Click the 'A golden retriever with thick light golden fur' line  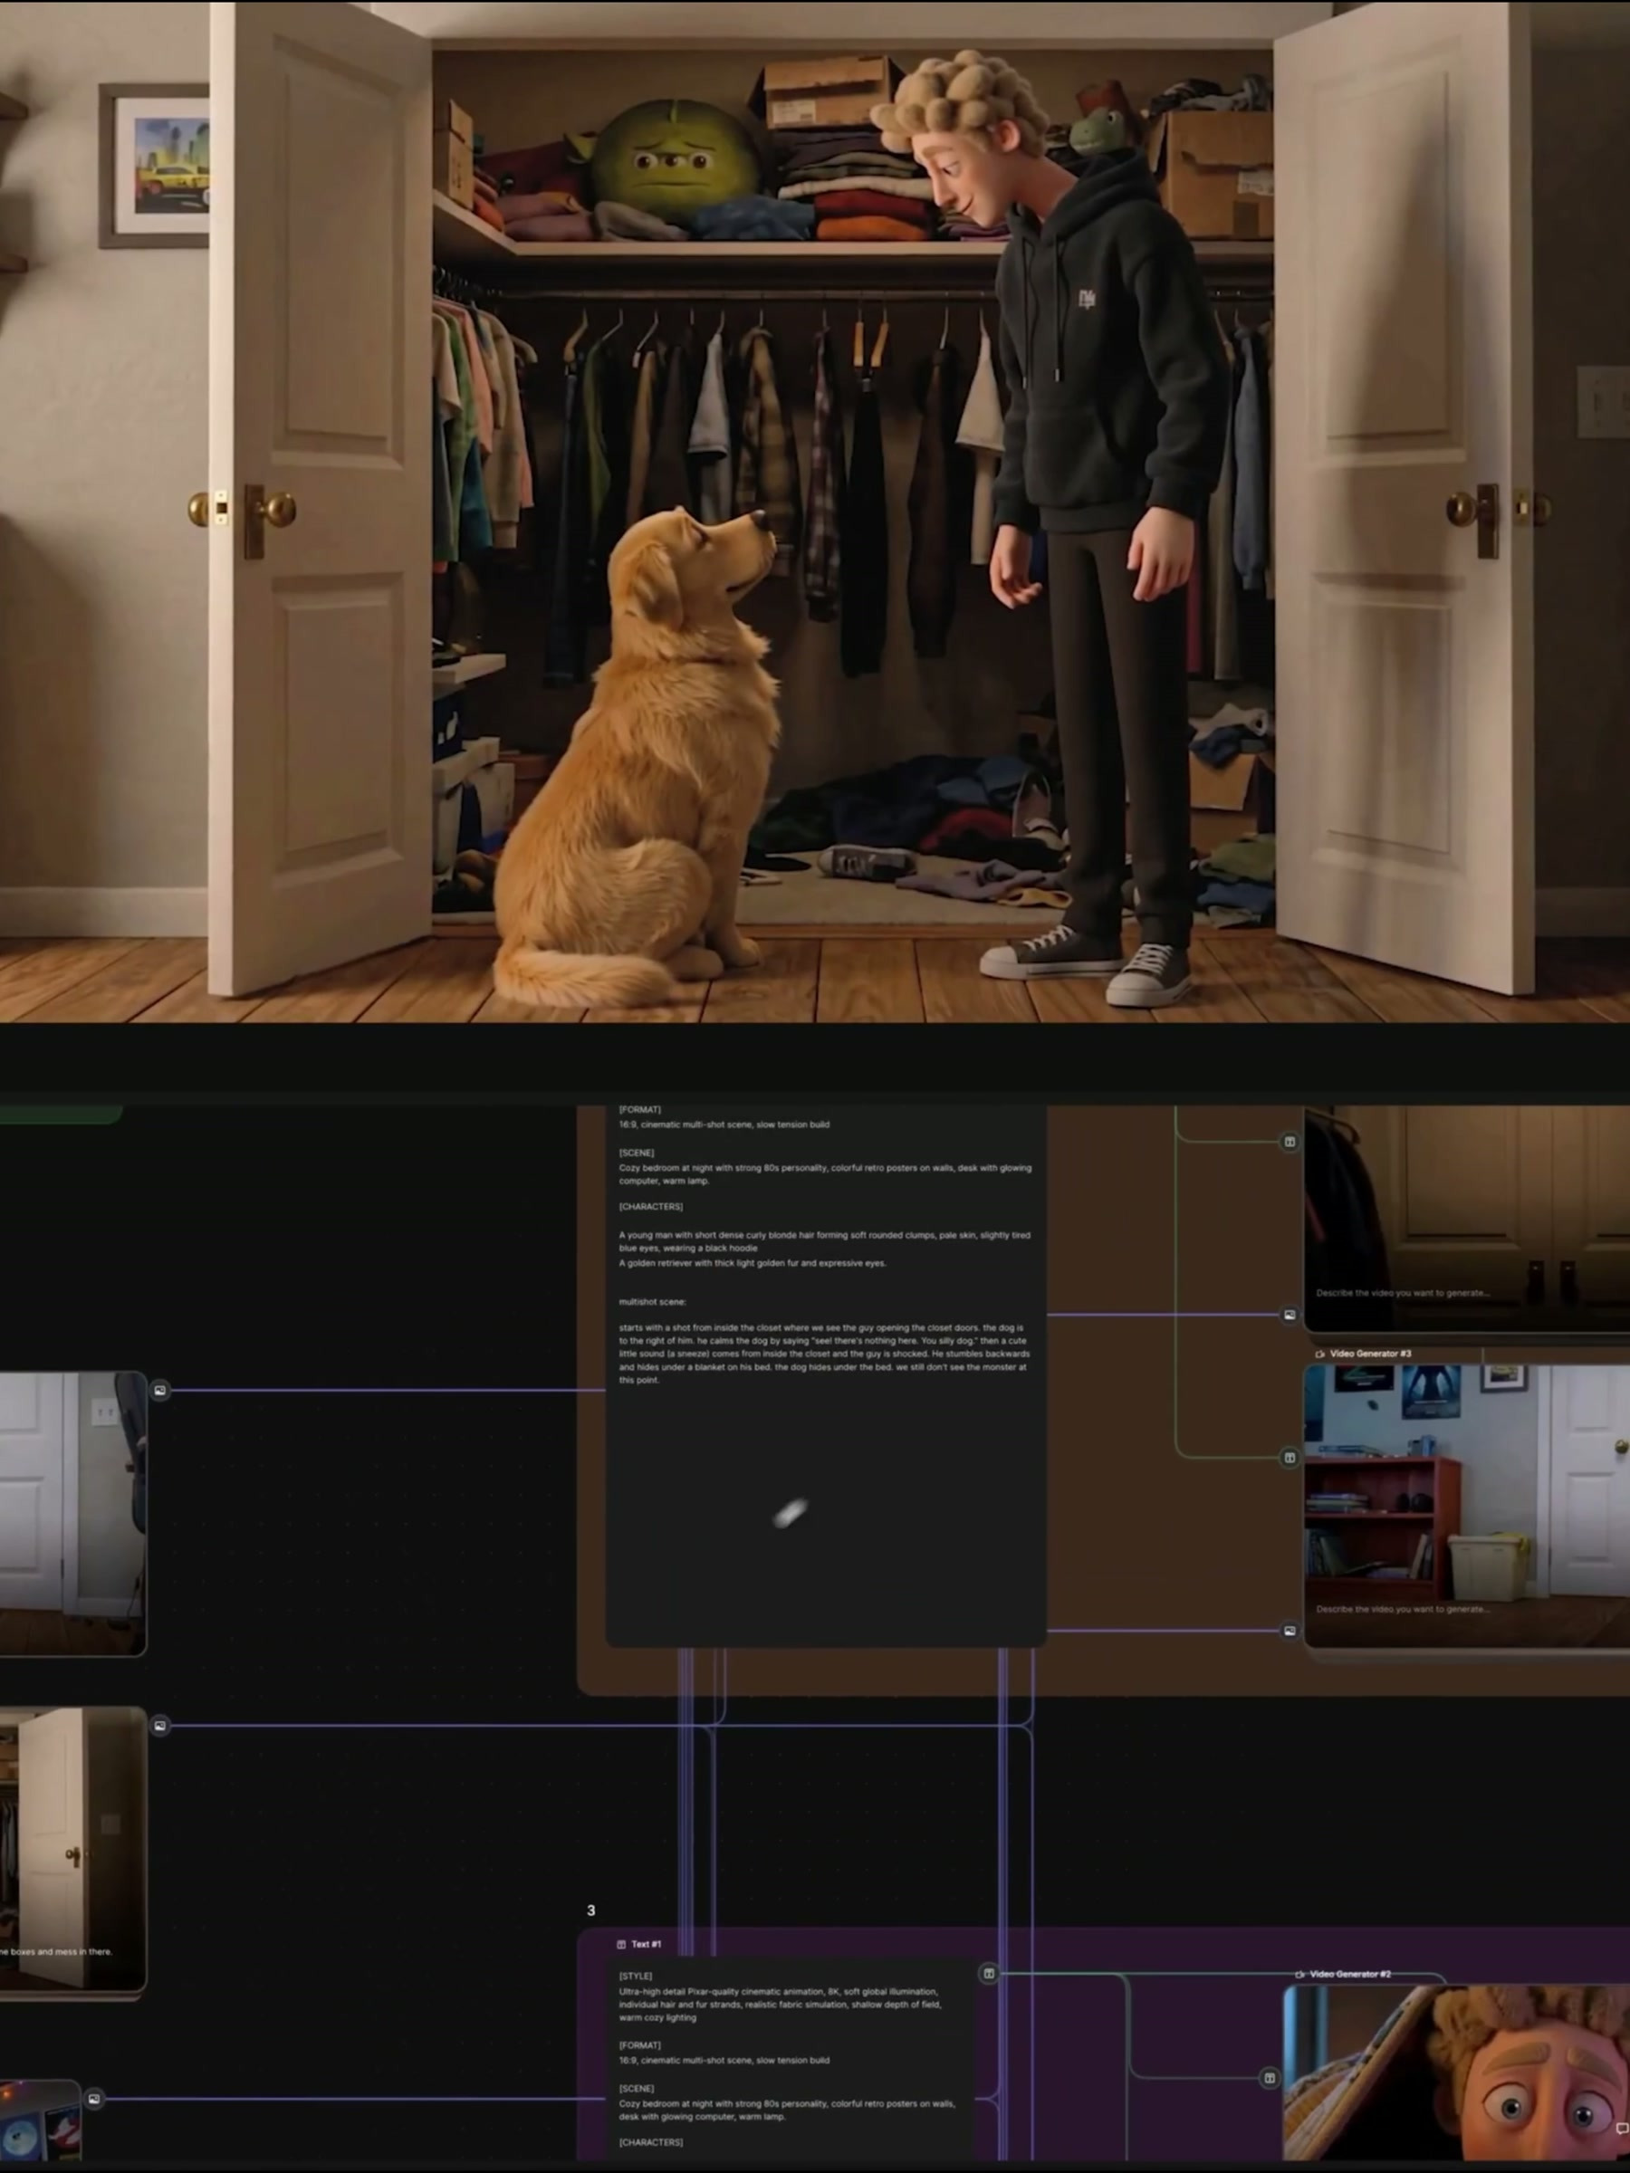(x=753, y=1263)
